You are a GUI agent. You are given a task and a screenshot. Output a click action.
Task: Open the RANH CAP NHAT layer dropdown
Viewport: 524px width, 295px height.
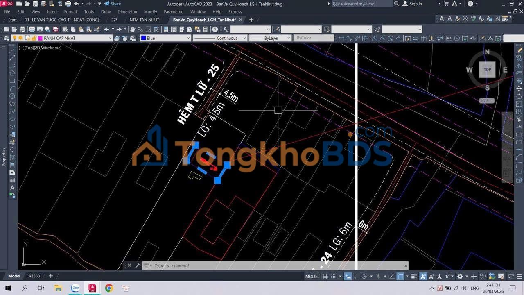[110, 38]
